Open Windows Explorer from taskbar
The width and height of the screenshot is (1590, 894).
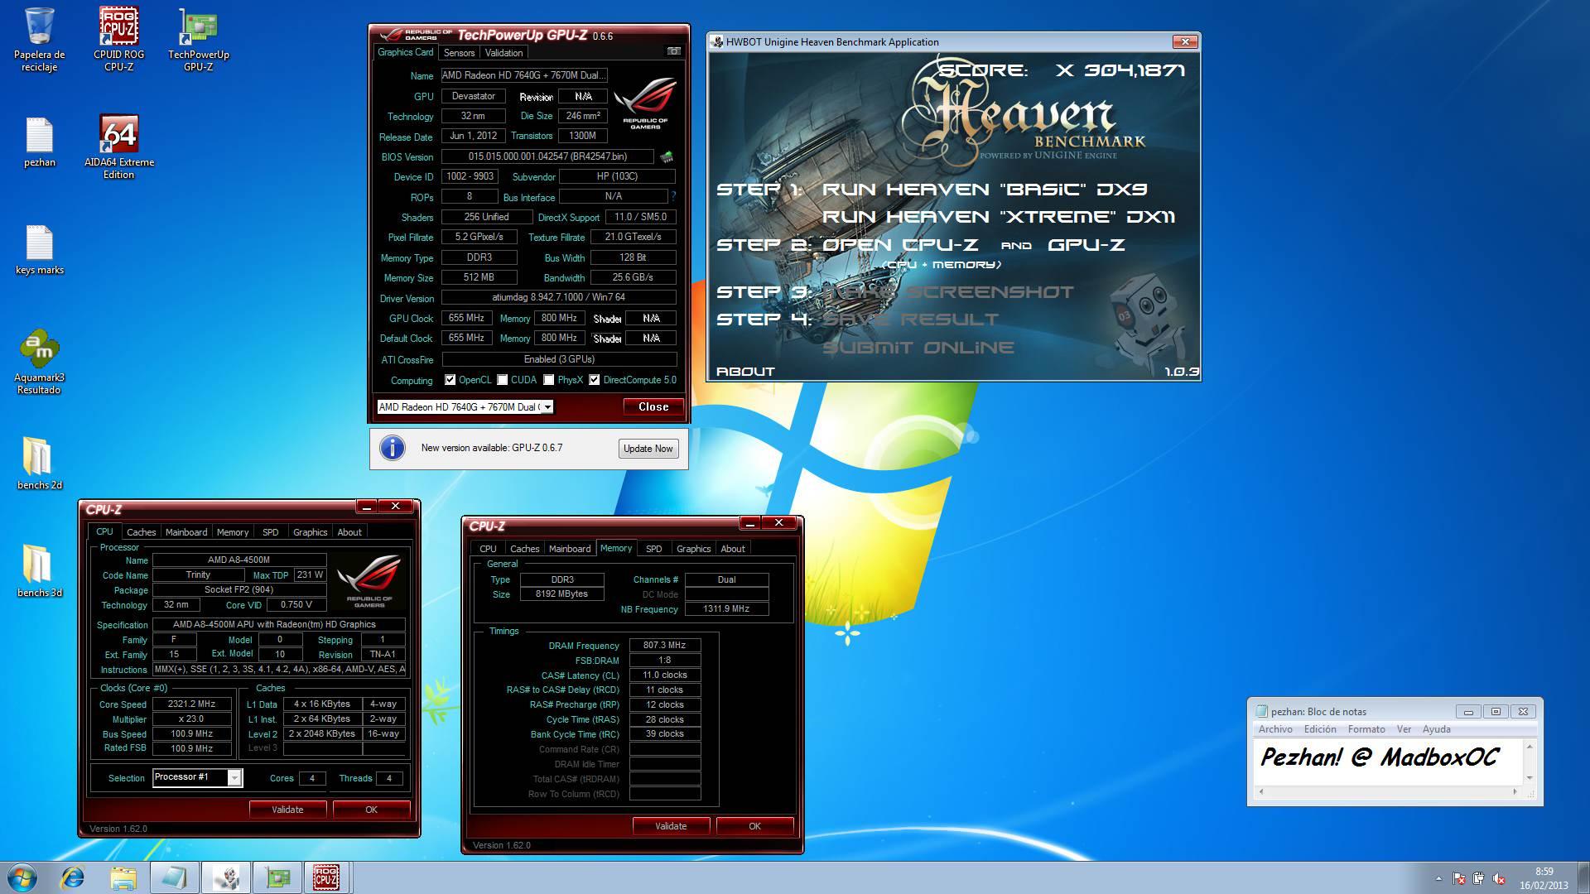123,877
